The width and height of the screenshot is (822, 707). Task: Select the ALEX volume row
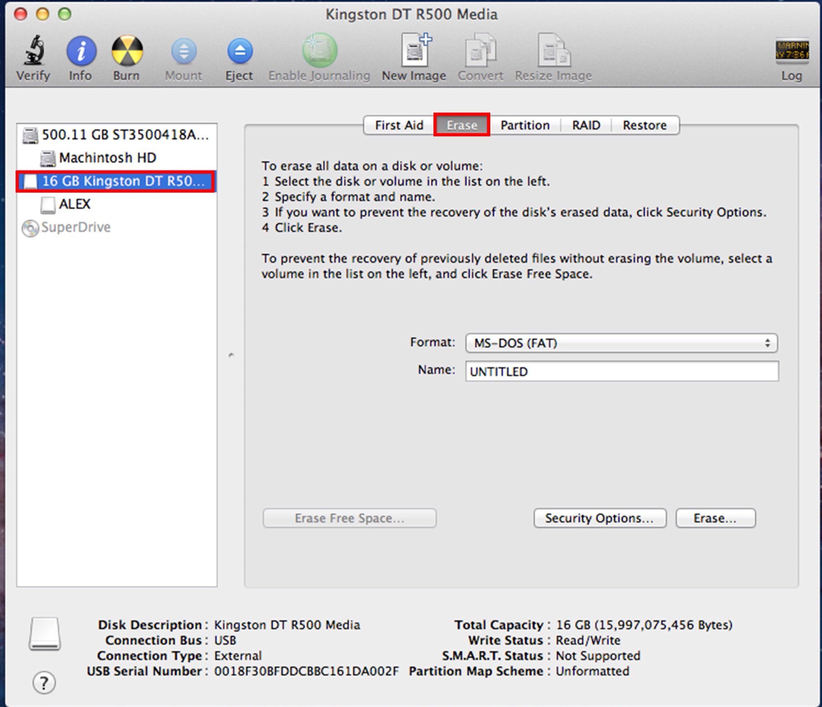click(x=117, y=204)
